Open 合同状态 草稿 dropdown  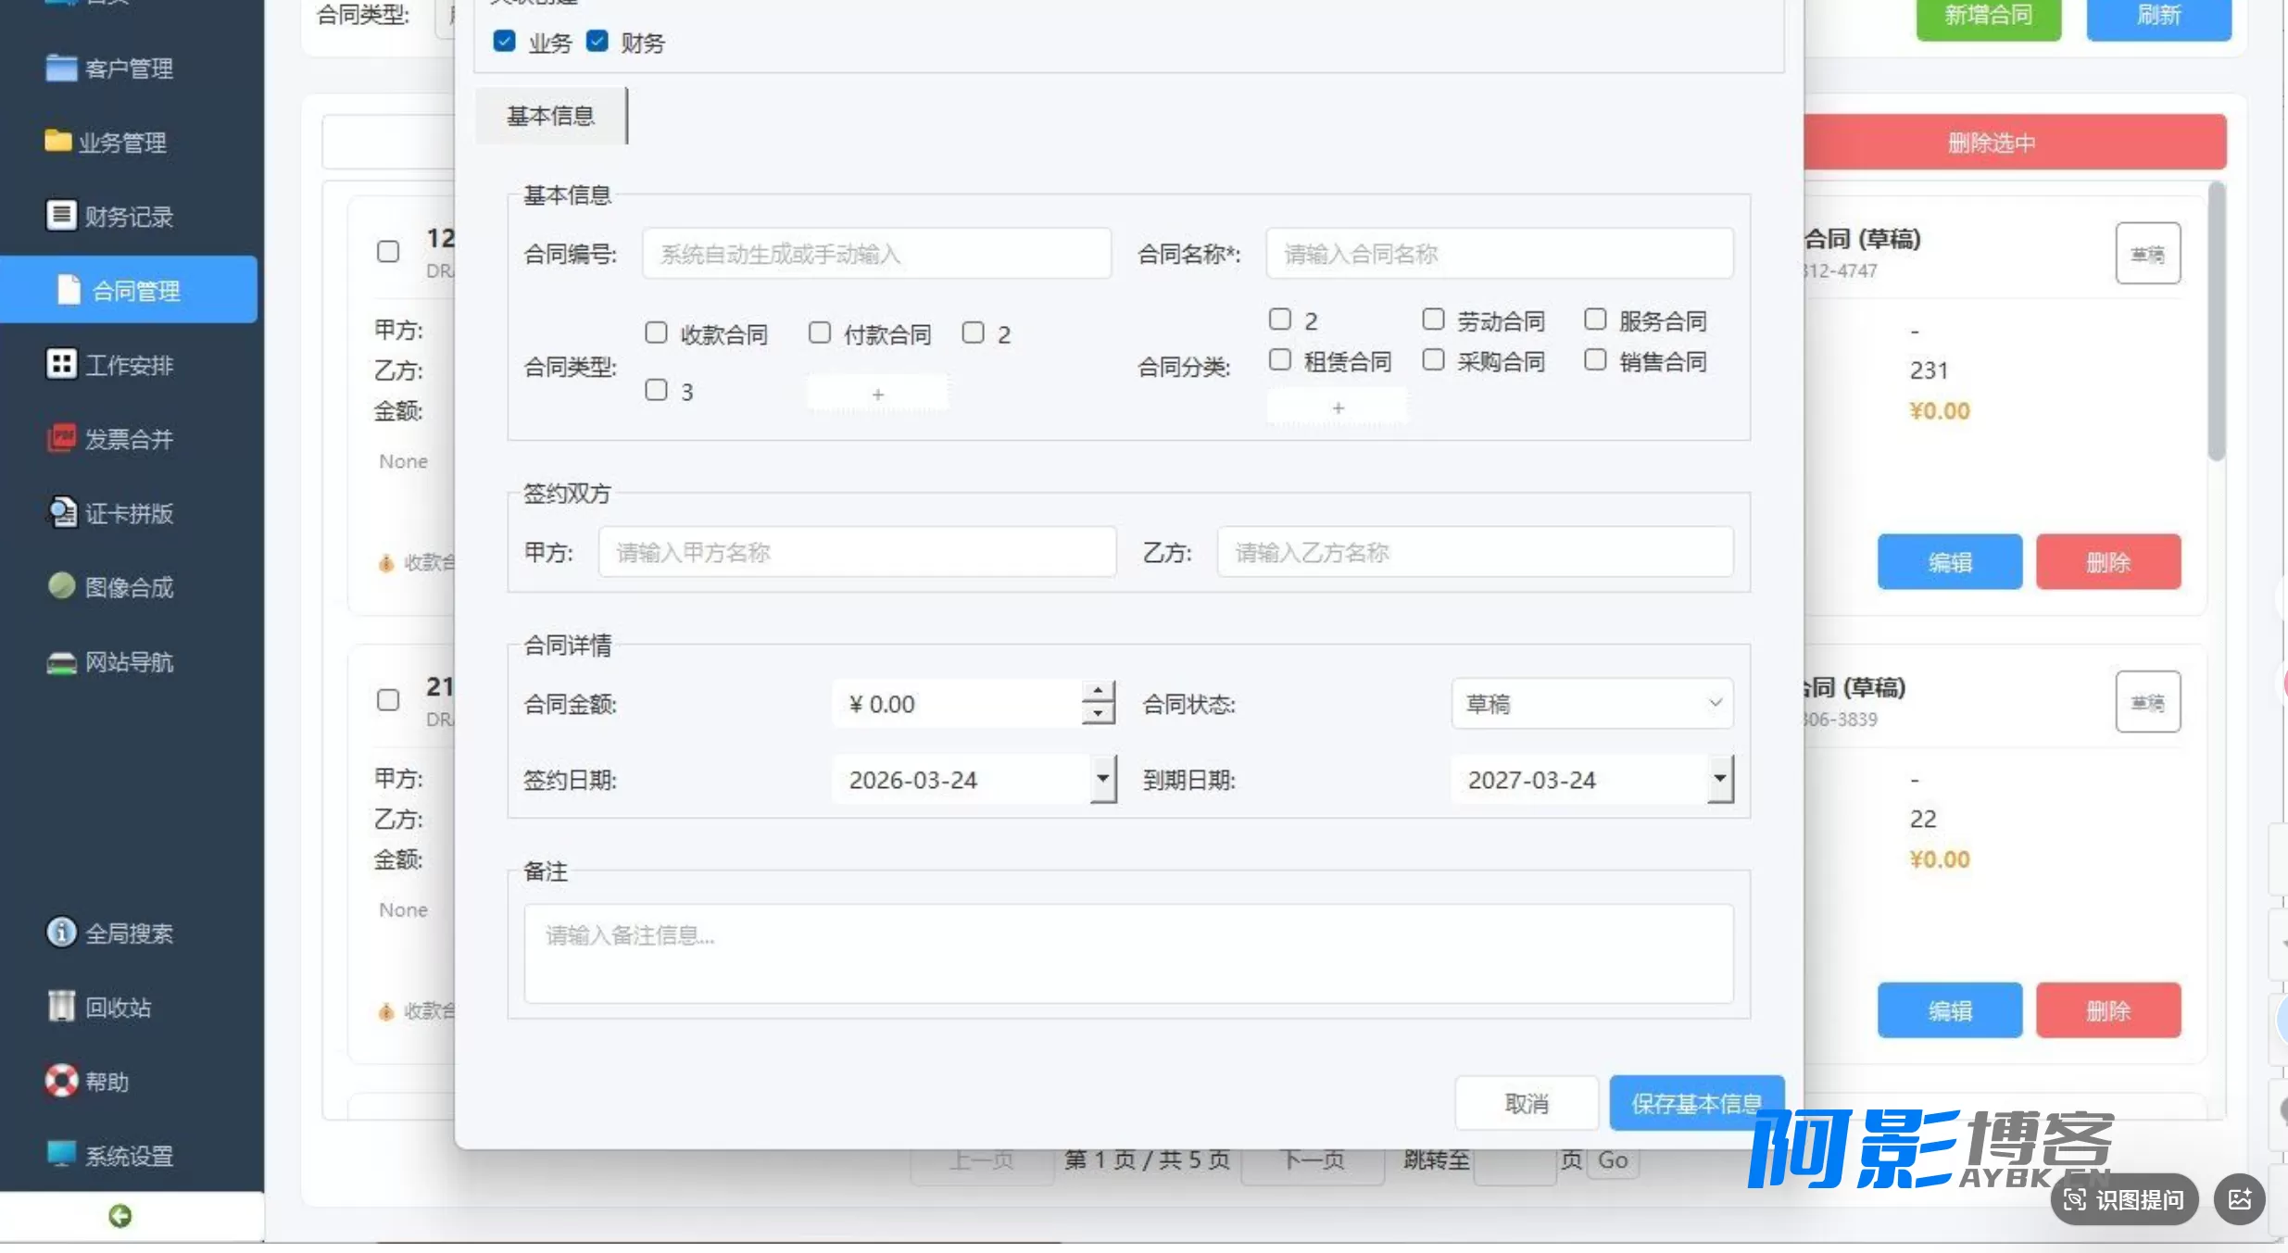[1592, 704]
